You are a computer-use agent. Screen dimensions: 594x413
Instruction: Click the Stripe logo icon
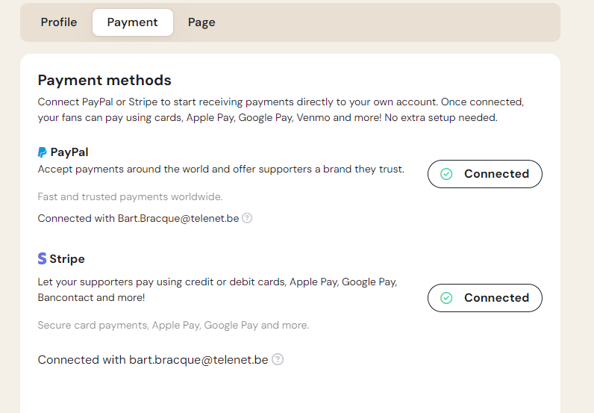(x=43, y=259)
